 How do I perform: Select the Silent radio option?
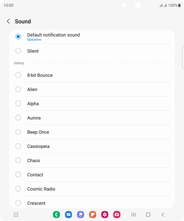coord(92,51)
